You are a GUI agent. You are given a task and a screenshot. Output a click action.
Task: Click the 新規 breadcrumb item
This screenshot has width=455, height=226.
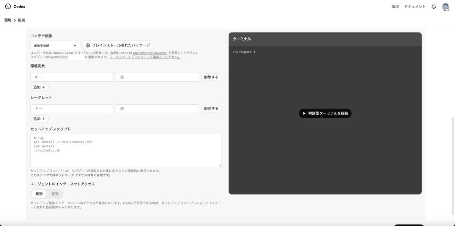[x=21, y=20]
